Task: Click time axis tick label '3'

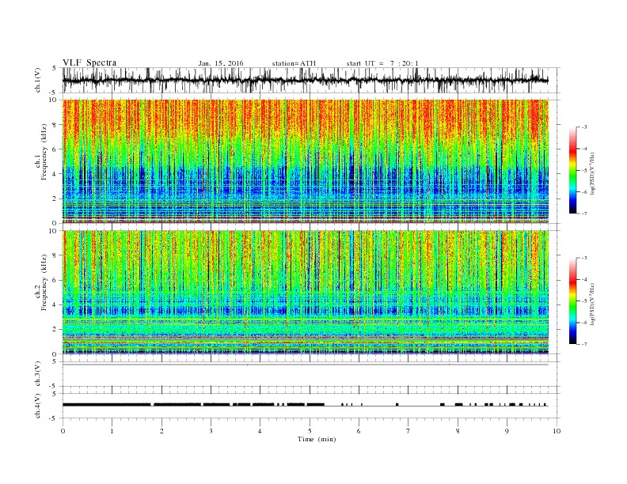Action: [211, 431]
